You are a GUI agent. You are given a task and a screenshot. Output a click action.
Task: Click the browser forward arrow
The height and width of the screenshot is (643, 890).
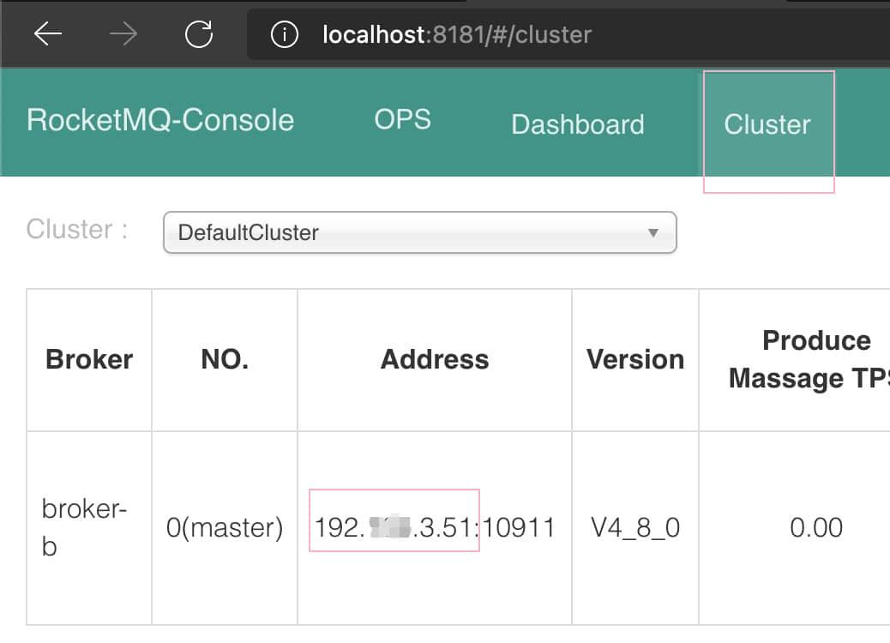[123, 34]
